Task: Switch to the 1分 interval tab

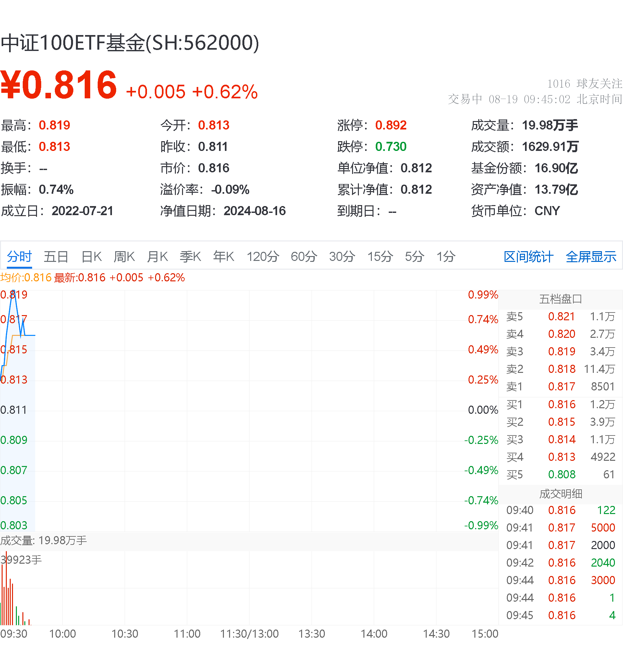Action: pos(446,257)
